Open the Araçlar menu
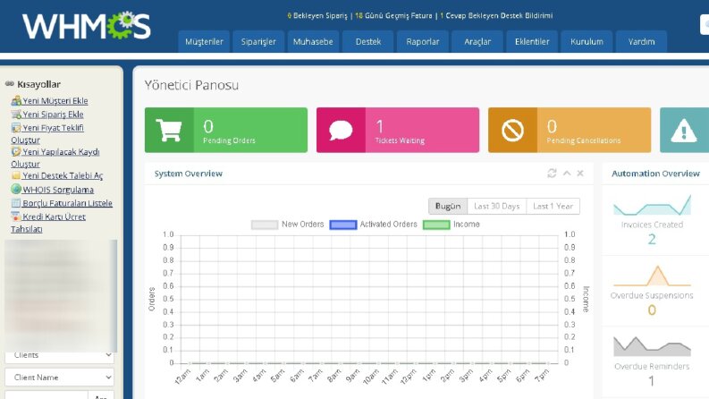Screen dimensions: 709x399 click(477, 42)
